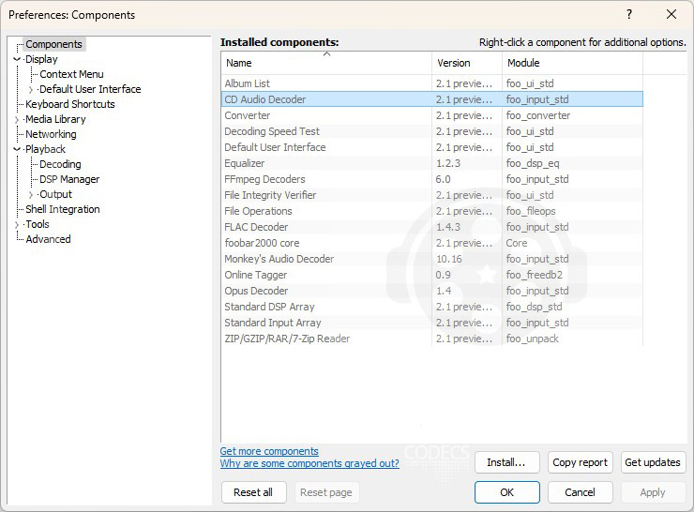Select Default User Interface component row
This screenshot has width=694, height=512.
point(432,147)
